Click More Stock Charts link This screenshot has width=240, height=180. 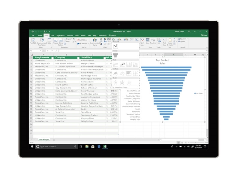pos(121,87)
